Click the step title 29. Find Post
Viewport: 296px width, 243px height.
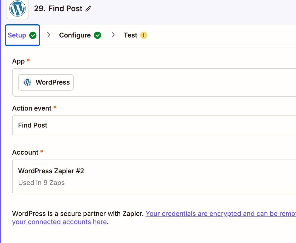(58, 8)
